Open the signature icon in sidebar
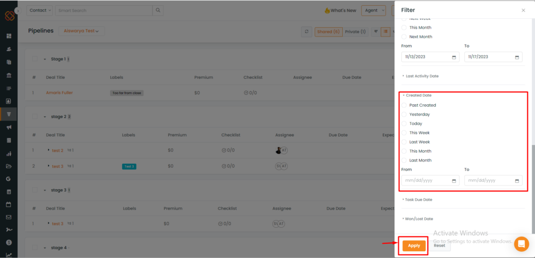This screenshot has width=535, height=258. (x=9, y=230)
